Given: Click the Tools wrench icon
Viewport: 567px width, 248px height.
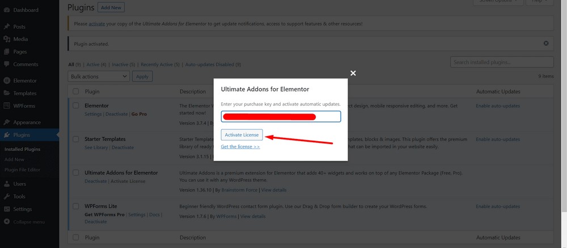Looking at the screenshot, I should click(6, 197).
